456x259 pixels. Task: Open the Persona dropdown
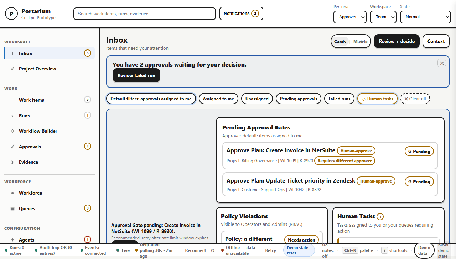click(350, 17)
